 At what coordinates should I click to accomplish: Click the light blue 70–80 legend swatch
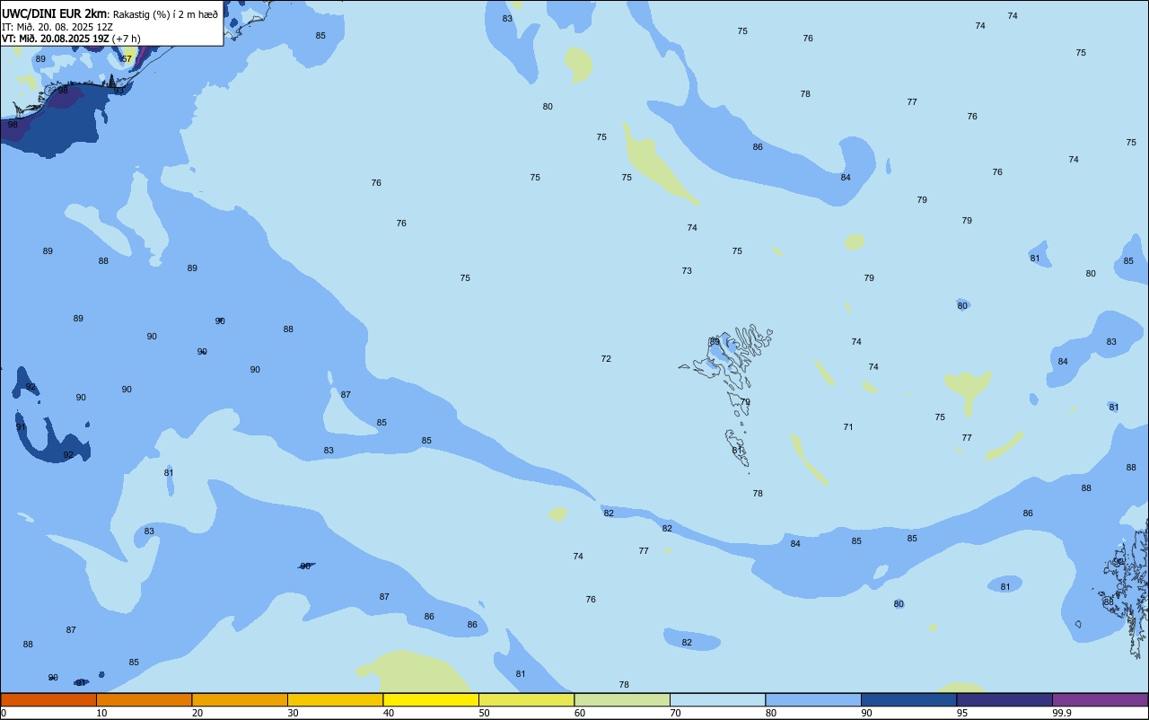click(717, 699)
